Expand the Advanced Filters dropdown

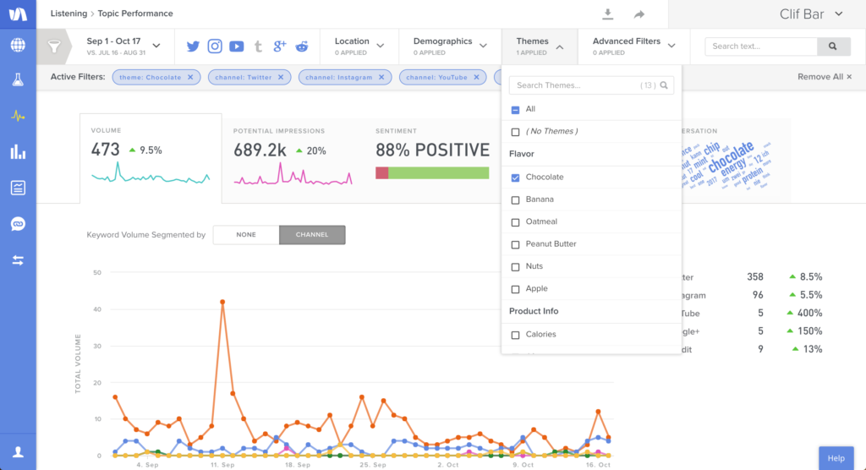click(634, 46)
